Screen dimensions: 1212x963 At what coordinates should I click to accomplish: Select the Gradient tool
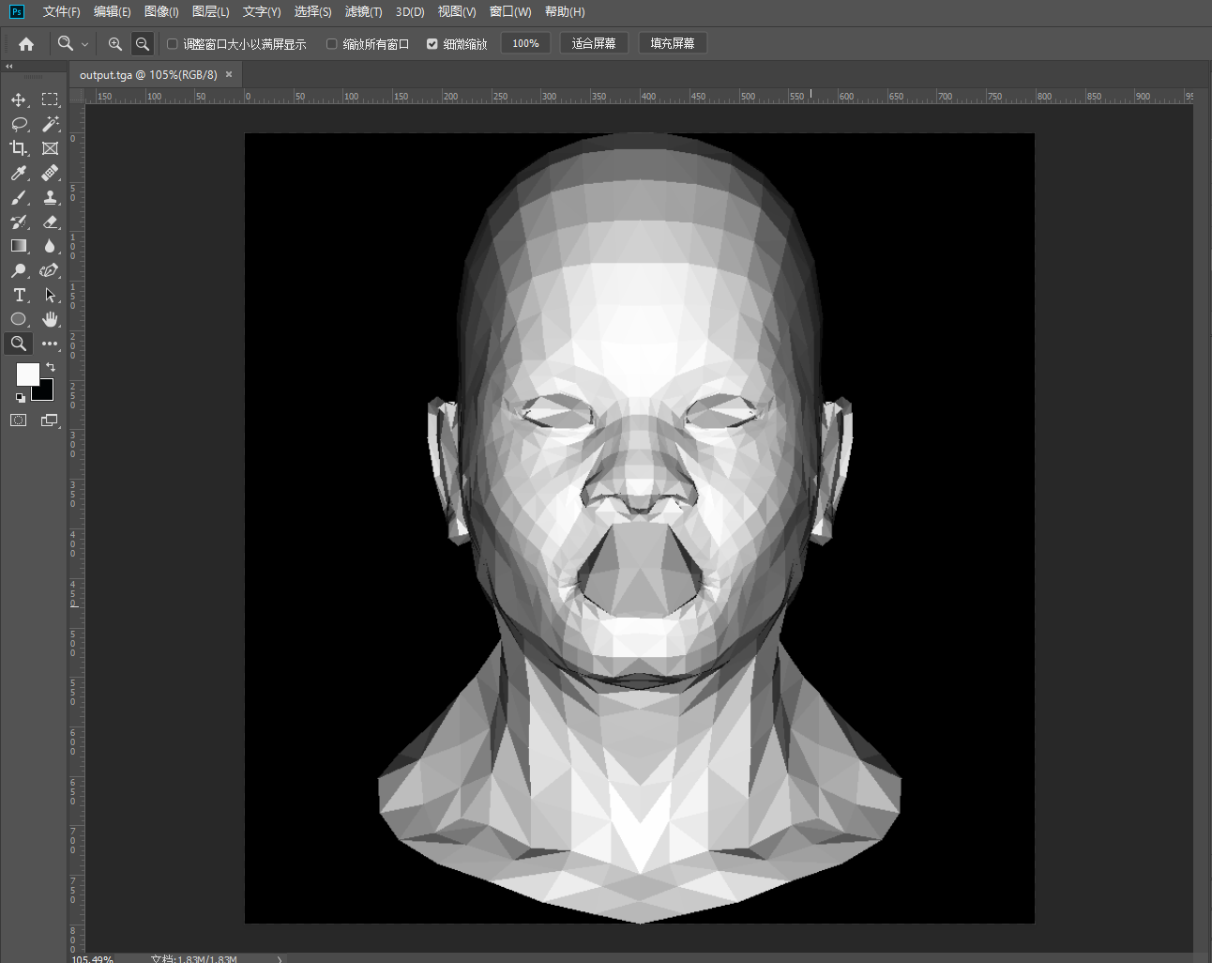(x=19, y=246)
